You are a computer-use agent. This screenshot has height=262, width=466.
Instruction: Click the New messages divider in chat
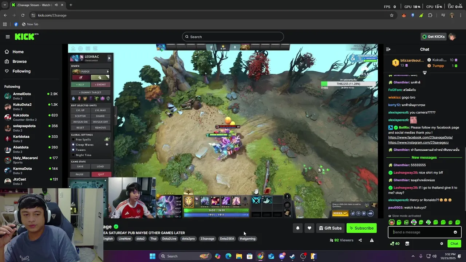[x=424, y=158]
